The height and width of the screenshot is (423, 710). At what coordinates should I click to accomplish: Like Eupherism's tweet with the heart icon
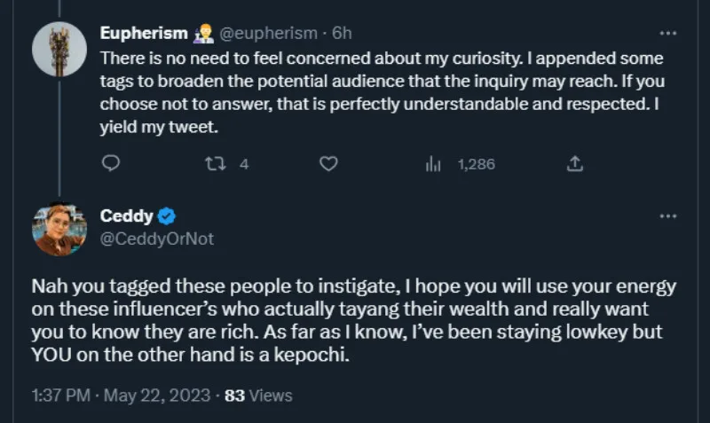pos(328,164)
